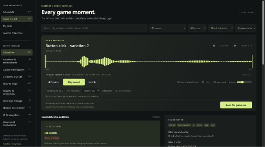
Task: Click the Play sound button
Action: (x=74, y=82)
